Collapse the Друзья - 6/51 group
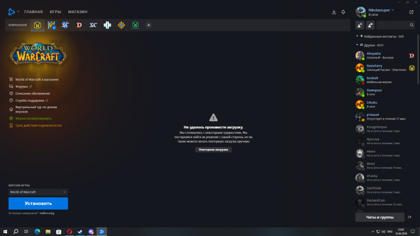The width and height of the screenshot is (420, 236). (x=357, y=45)
